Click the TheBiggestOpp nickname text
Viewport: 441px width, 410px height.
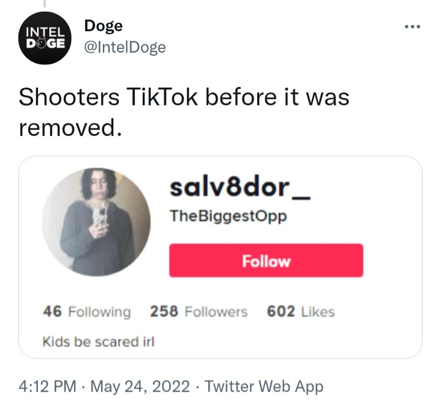[x=228, y=217]
